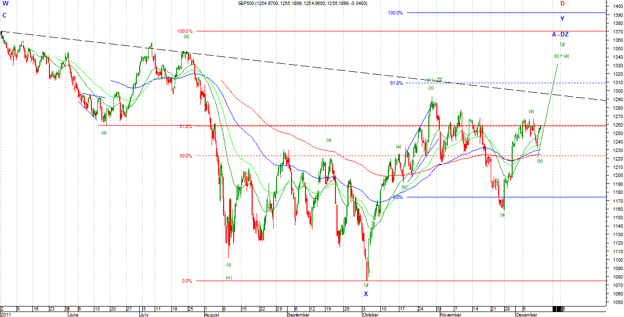Click August on the date axis

pyautogui.click(x=212, y=315)
